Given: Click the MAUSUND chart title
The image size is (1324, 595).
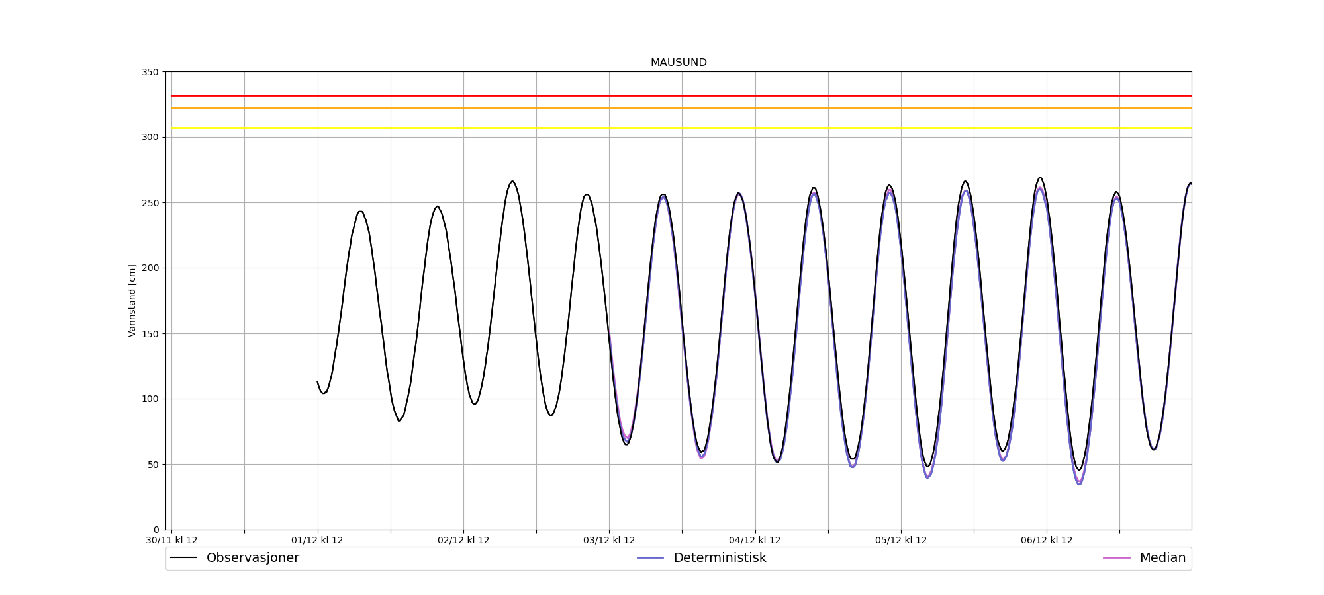Looking at the screenshot, I should 679,63.
